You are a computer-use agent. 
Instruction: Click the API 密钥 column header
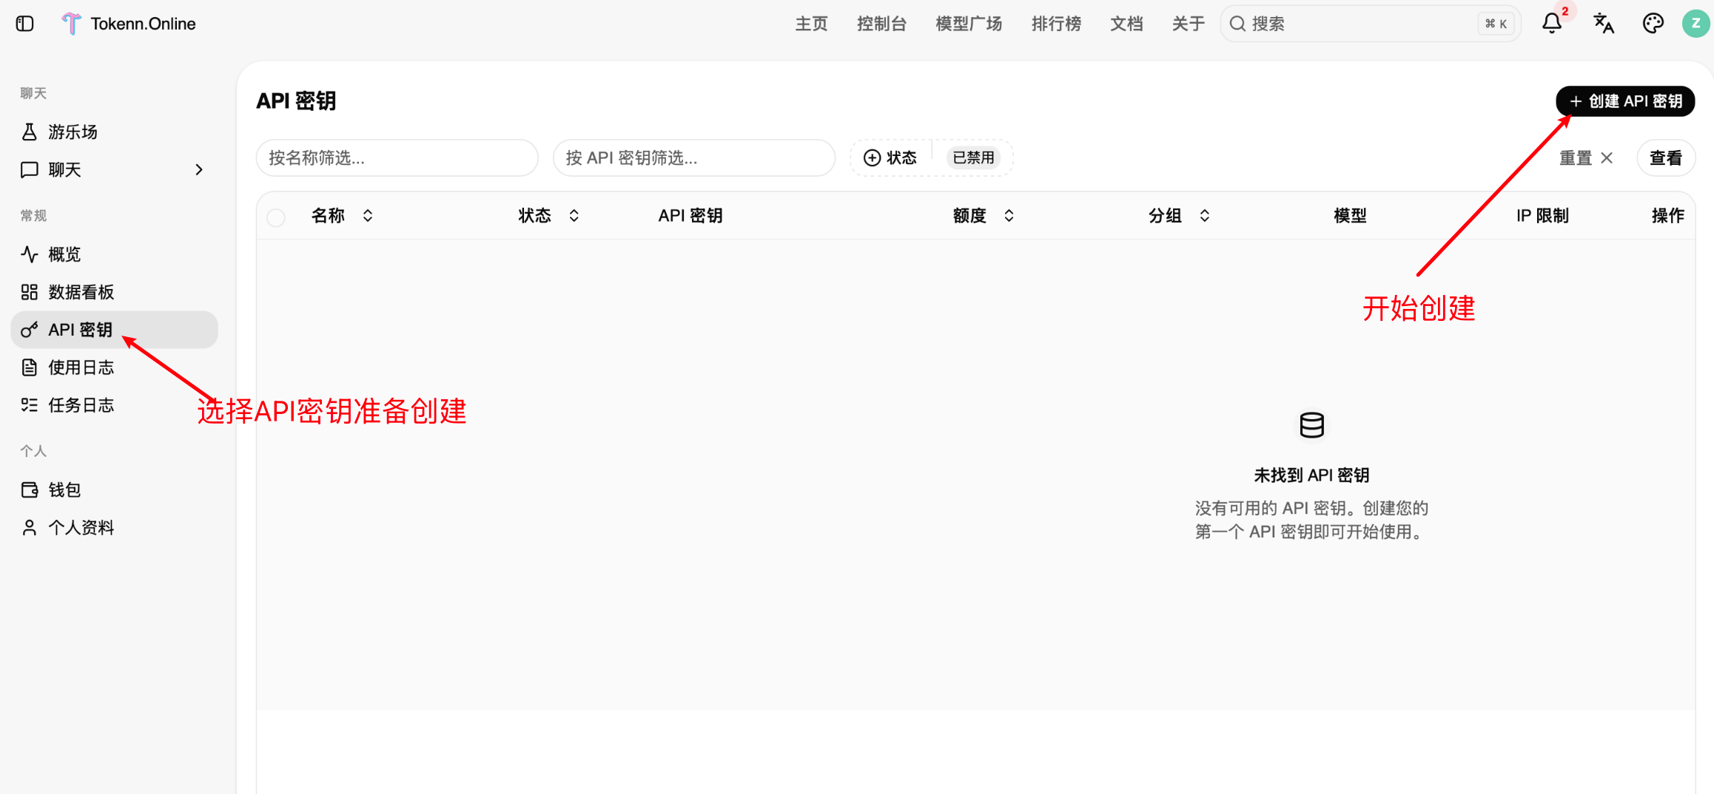[690, 215]
